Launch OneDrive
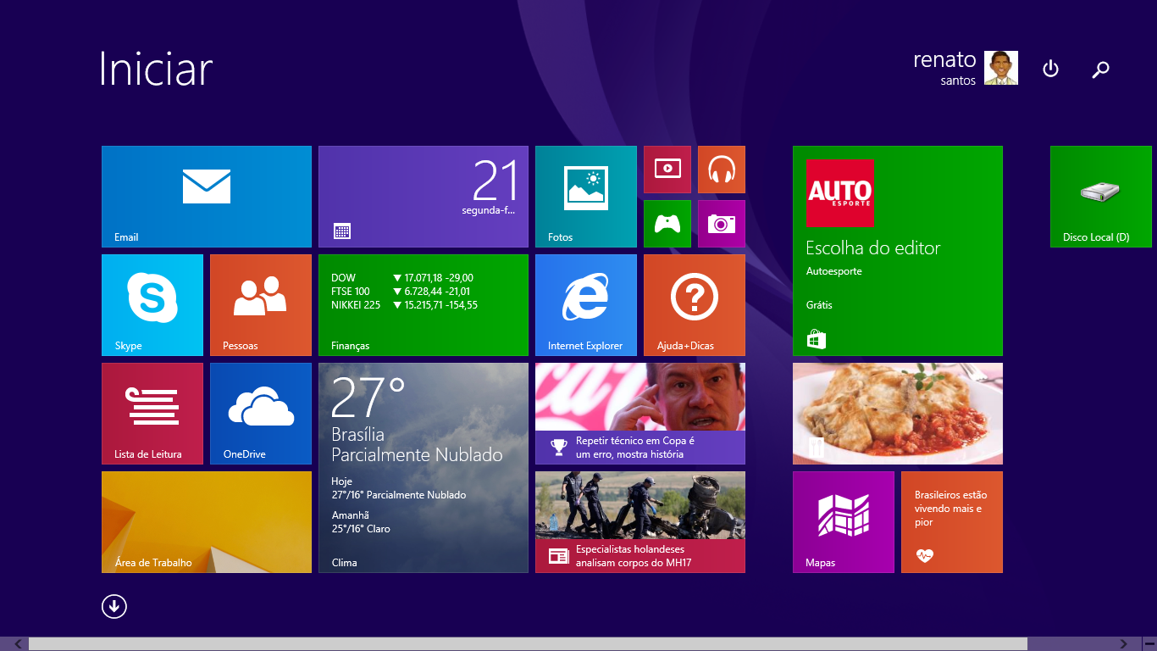Viewport: 1157px width, 651px height. tap(260, 413)
